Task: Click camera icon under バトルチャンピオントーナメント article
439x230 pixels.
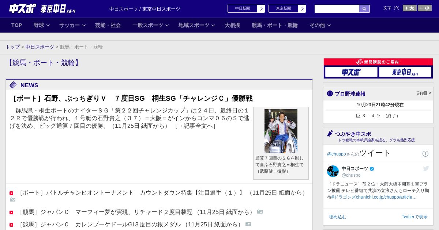Action: pos(12,199)
